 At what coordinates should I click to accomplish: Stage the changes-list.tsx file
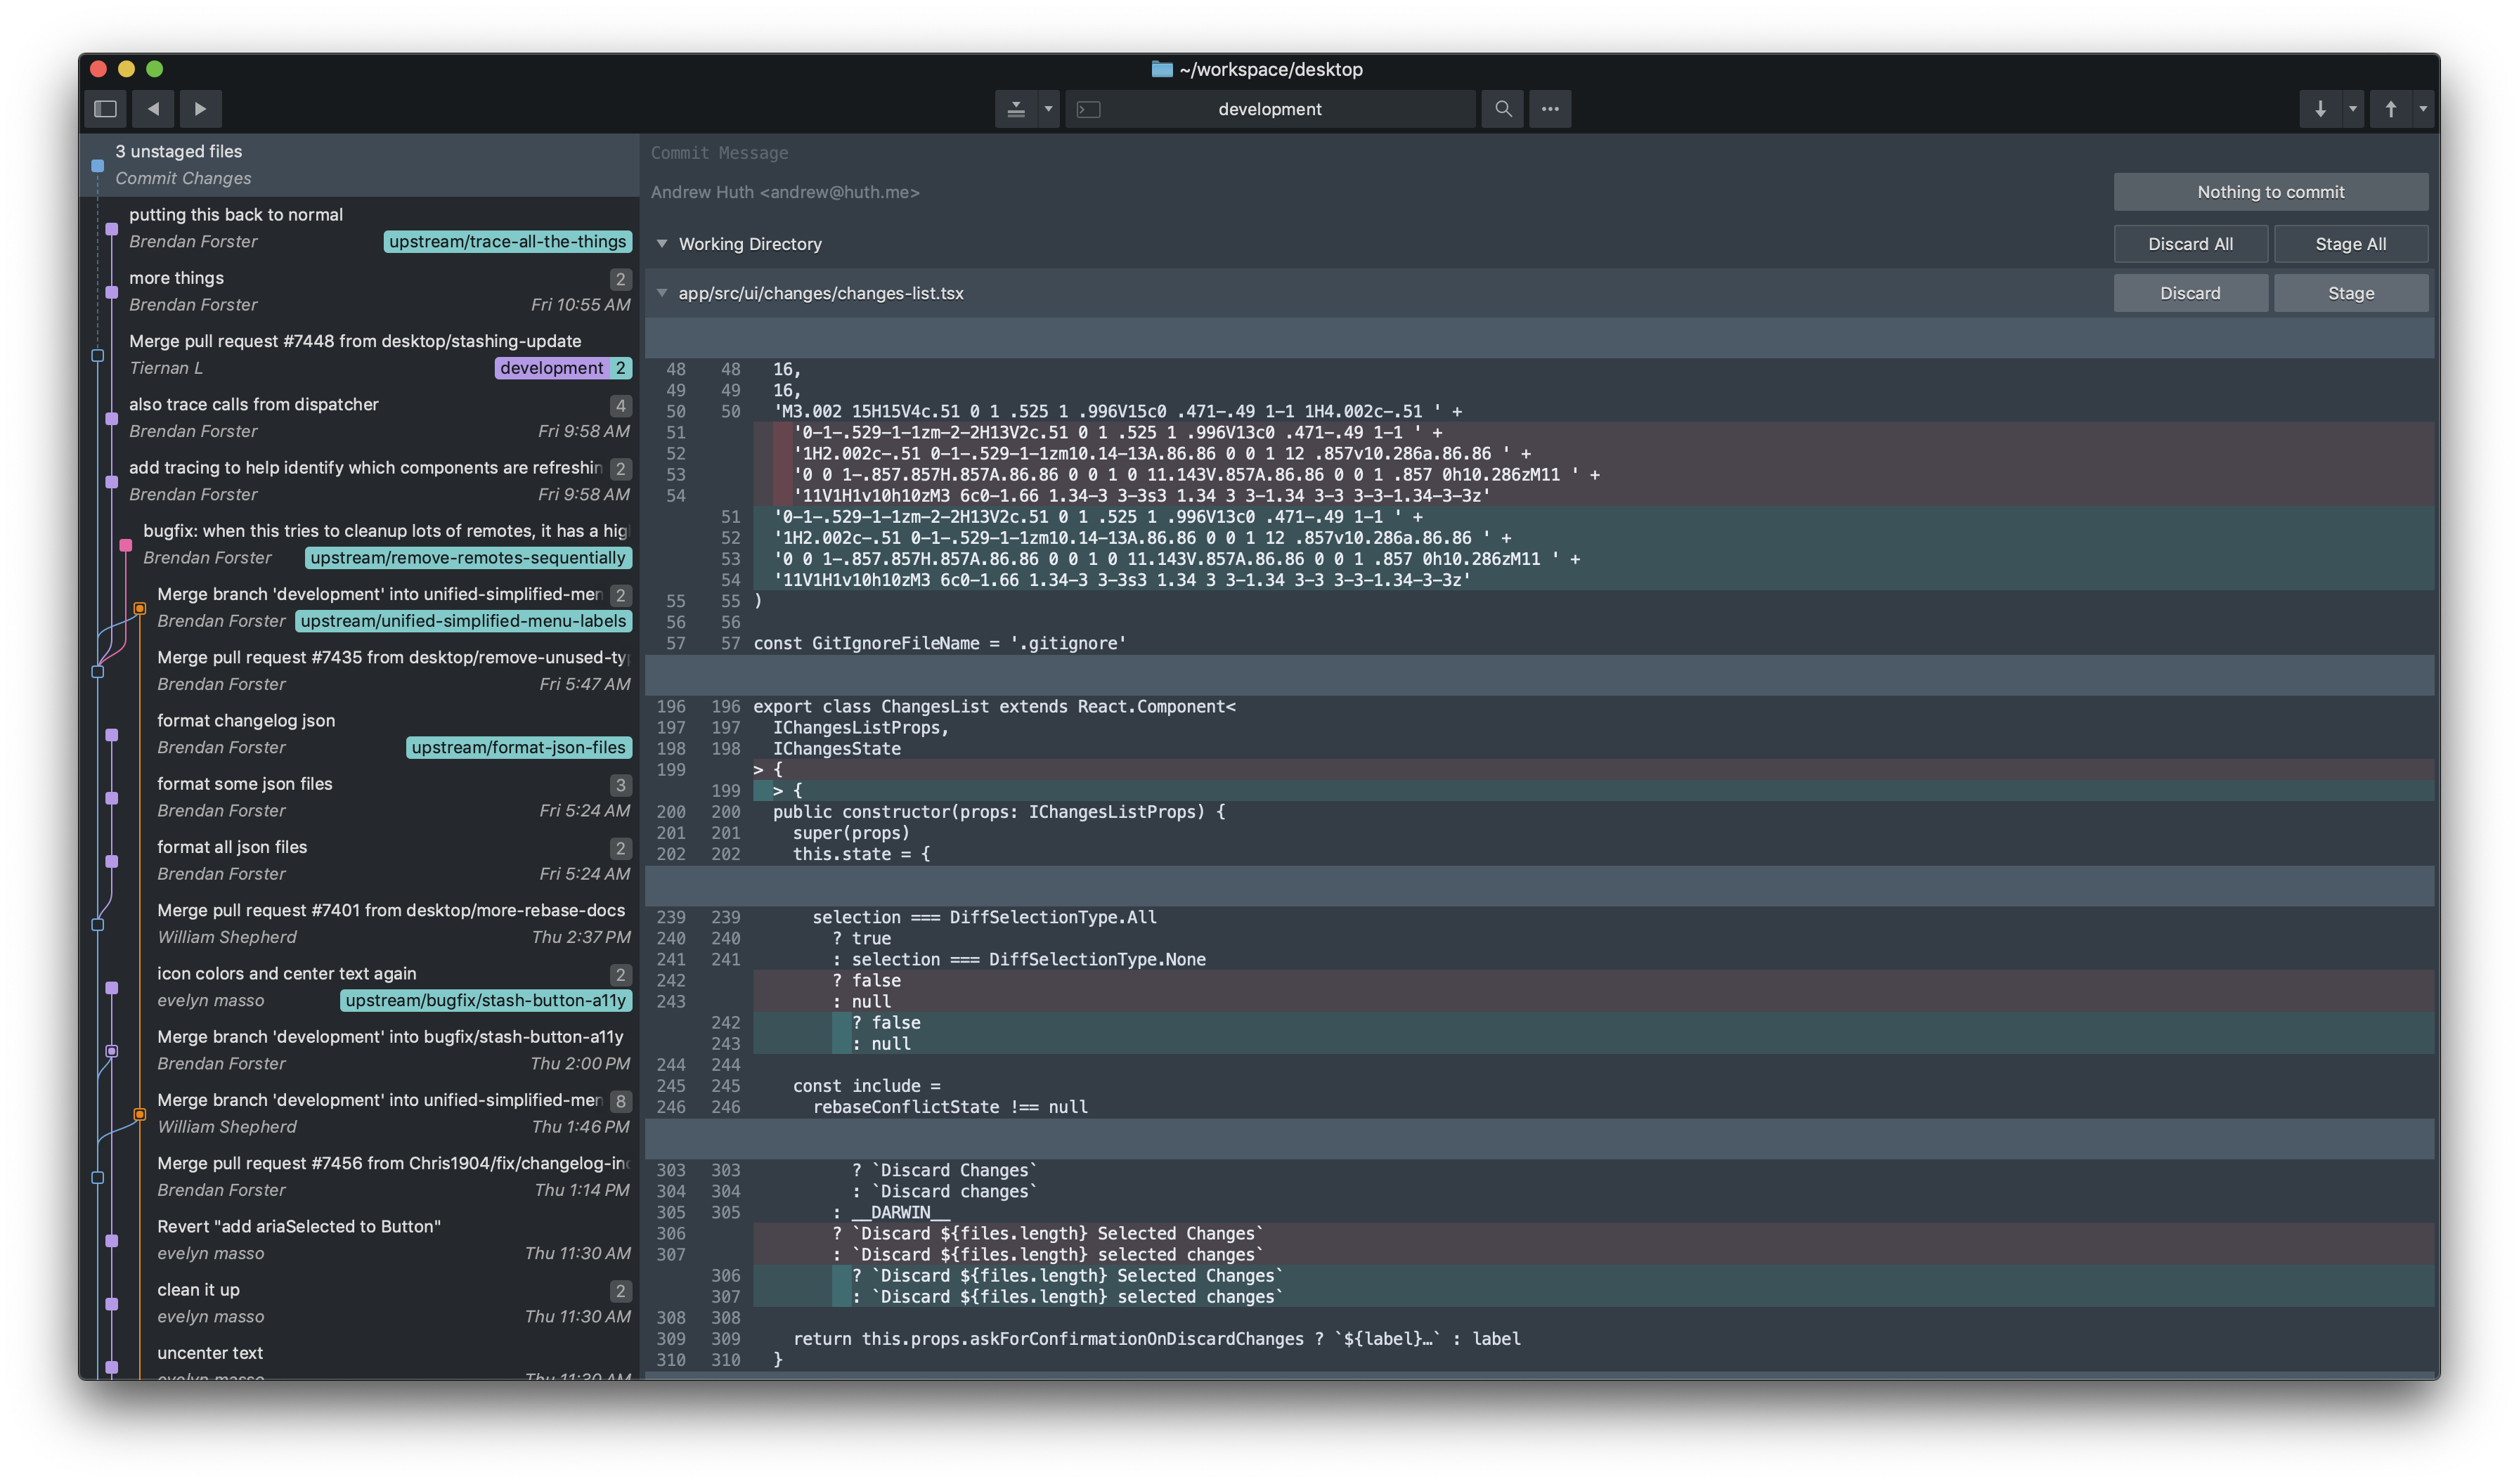point(2351,292)
